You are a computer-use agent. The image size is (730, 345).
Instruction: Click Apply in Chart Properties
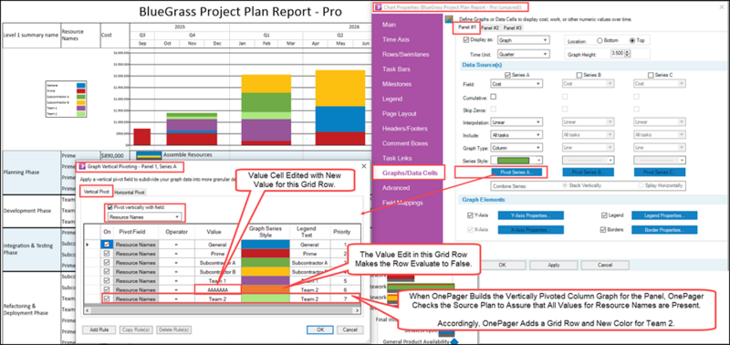[554, 265]
